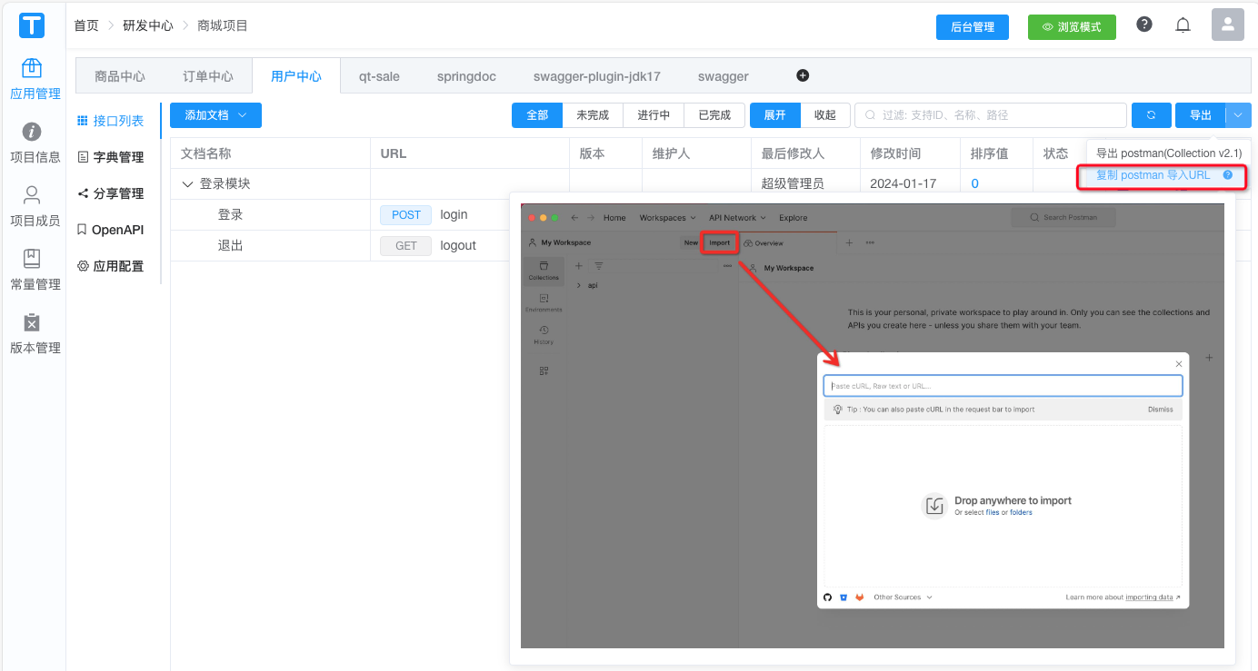Open 版本管理 in the left sidebar
This screenshot has width=1258, height=671.
[x=35, y=334]
